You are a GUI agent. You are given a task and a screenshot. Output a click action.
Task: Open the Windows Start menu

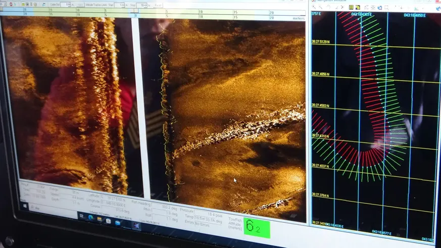click(25, 206)
